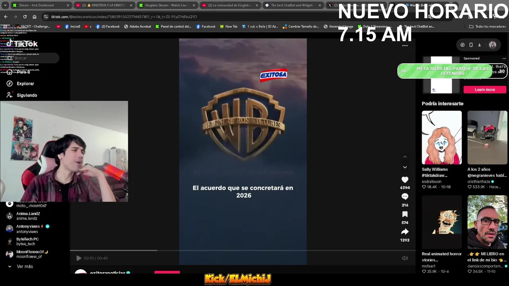Open A los 2 años video thumbnail
509x286 pixels.
487,137
